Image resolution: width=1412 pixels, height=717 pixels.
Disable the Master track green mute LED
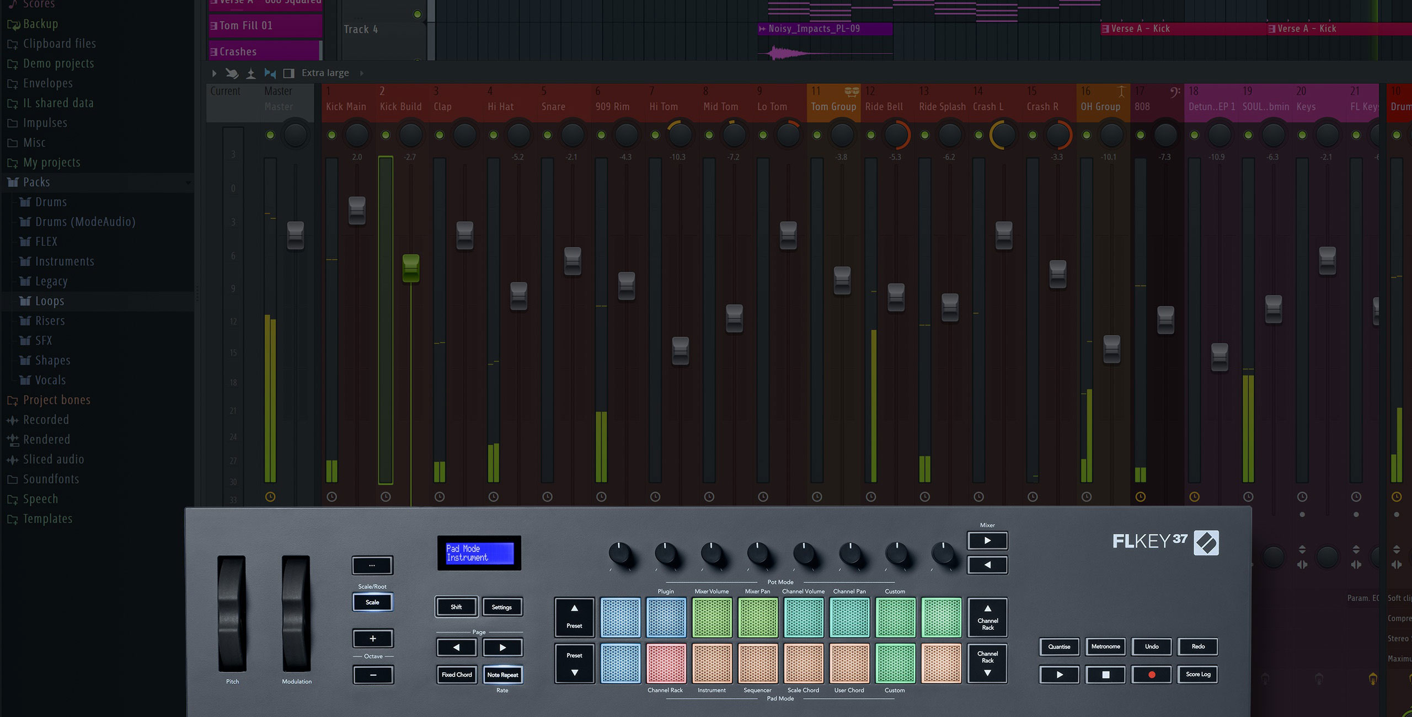pyautogui.click(x=270, y=135)
